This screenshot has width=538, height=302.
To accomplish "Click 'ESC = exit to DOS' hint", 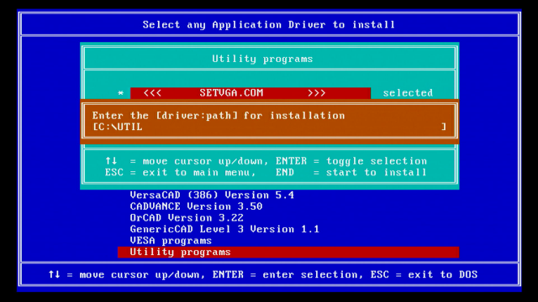I will 424,274.
